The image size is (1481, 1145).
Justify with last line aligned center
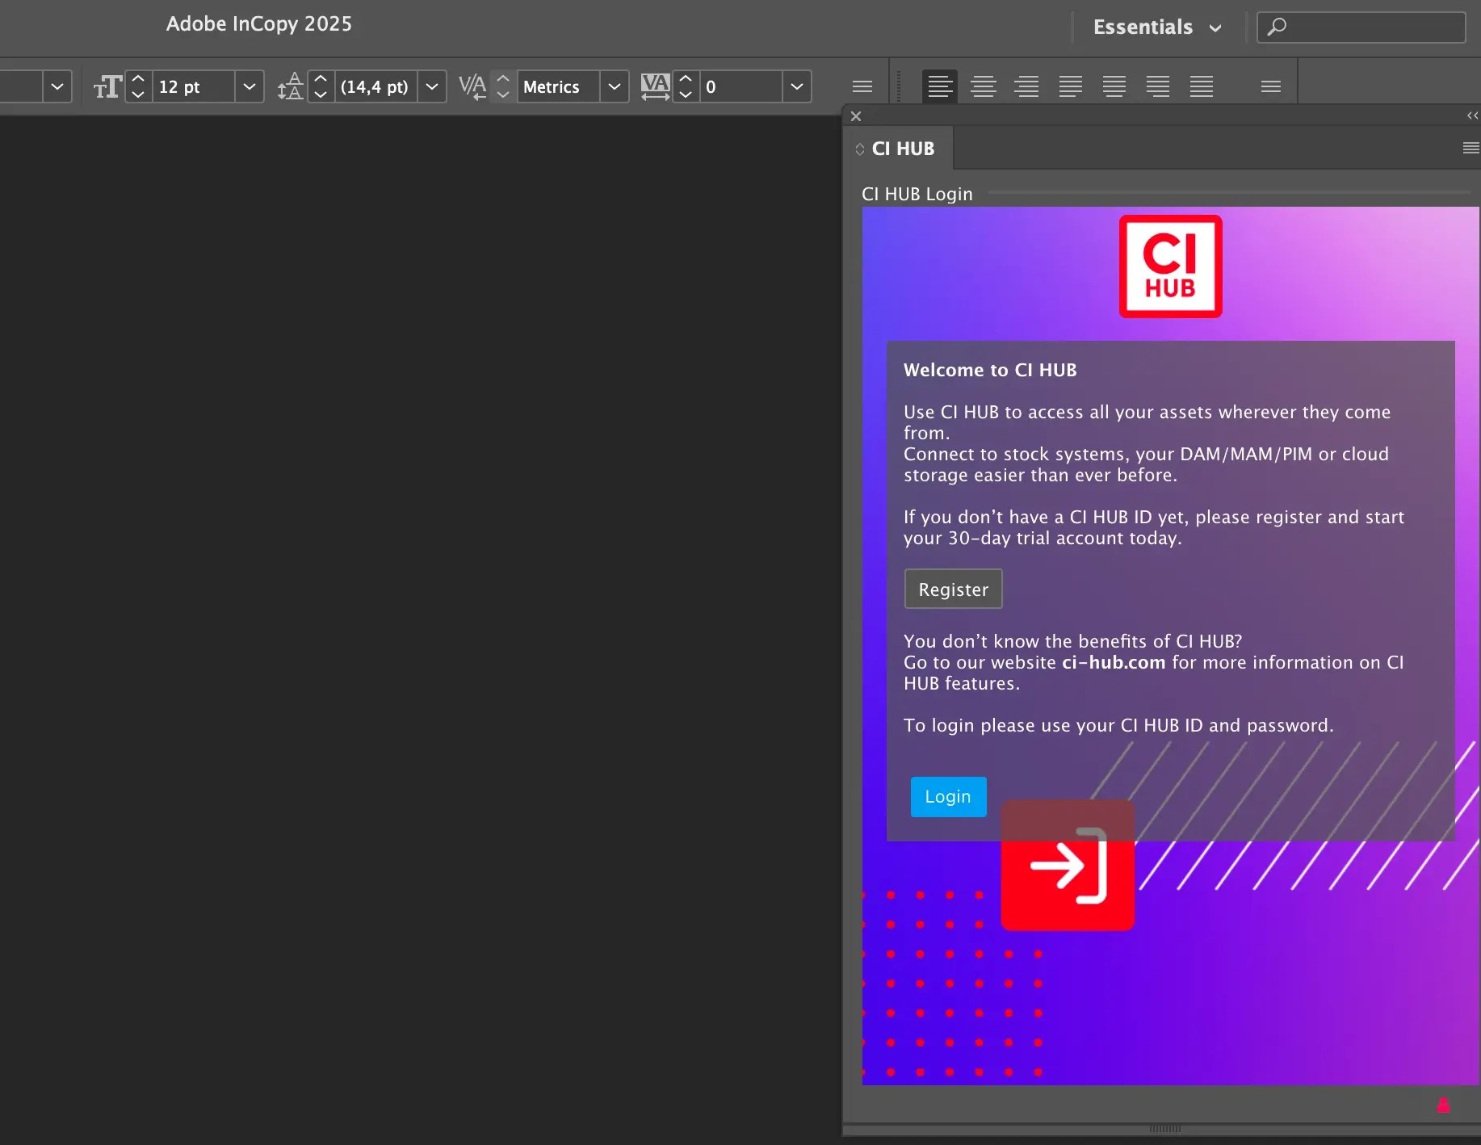point(1114,86)
